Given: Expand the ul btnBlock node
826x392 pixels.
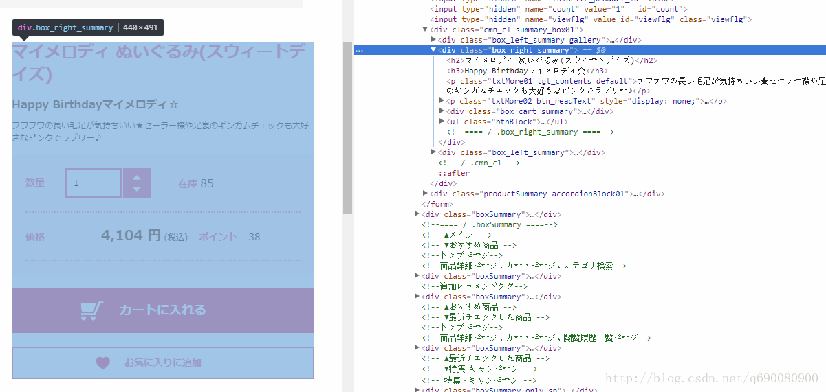Looking at the screenshot, I should point(442,122).
